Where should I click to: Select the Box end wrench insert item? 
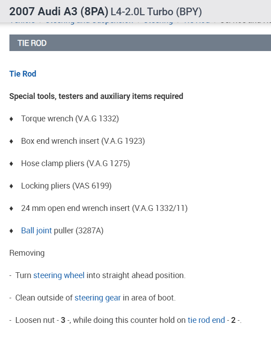coord(83,141)
